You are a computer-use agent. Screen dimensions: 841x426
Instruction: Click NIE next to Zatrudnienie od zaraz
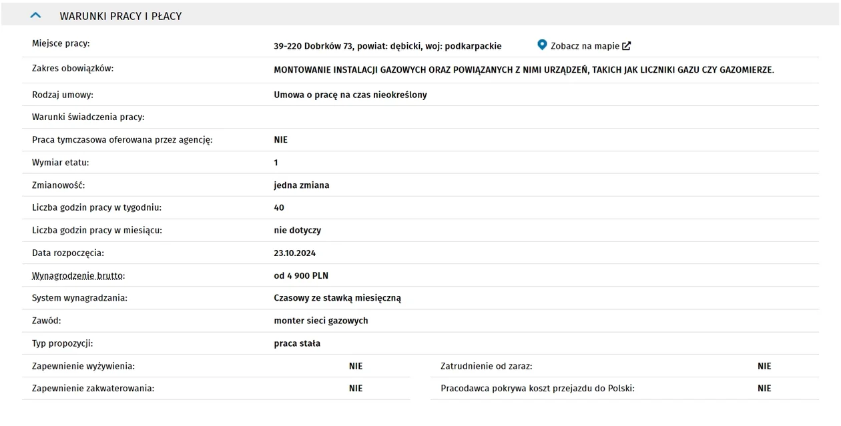764,366
